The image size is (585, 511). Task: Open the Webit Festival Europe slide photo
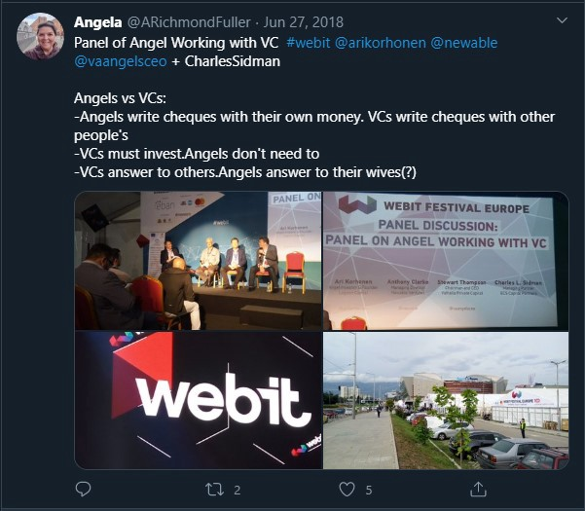(x=446, y=261)
